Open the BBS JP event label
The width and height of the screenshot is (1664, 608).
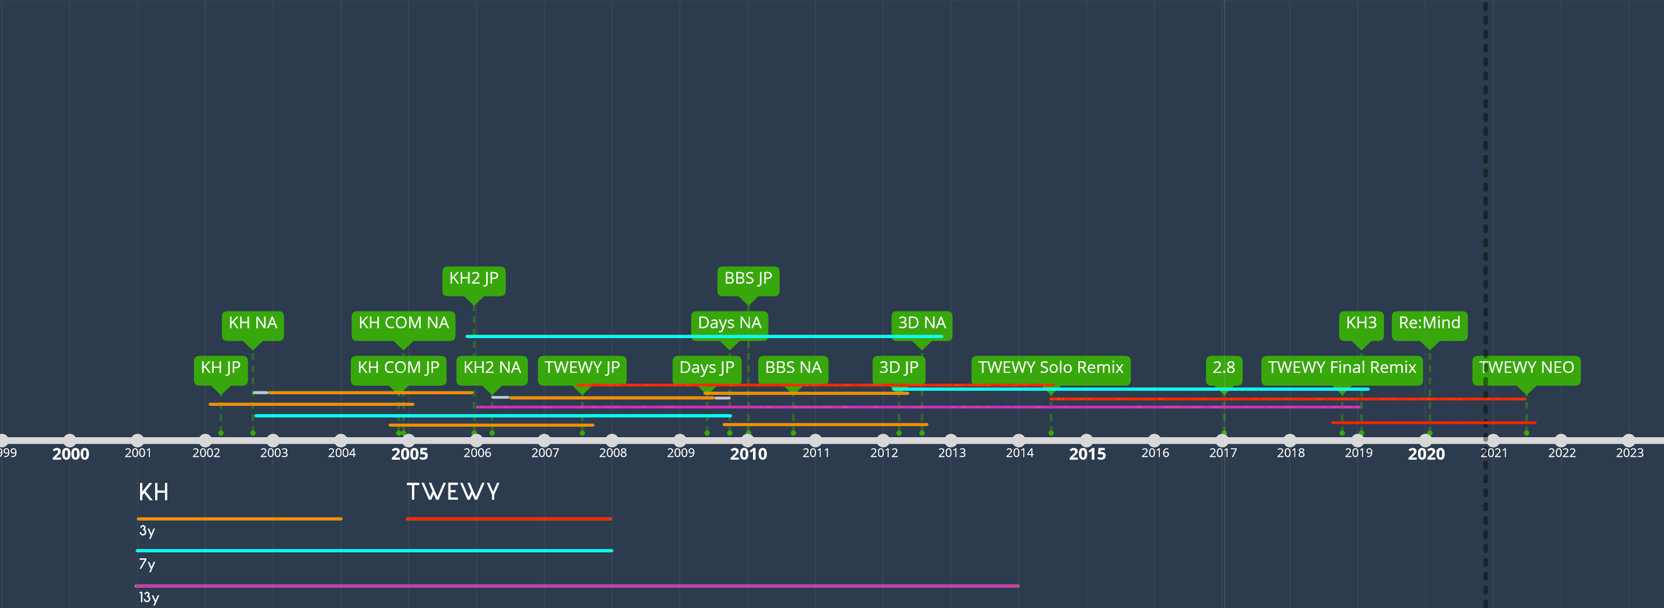tap(748, 279)
